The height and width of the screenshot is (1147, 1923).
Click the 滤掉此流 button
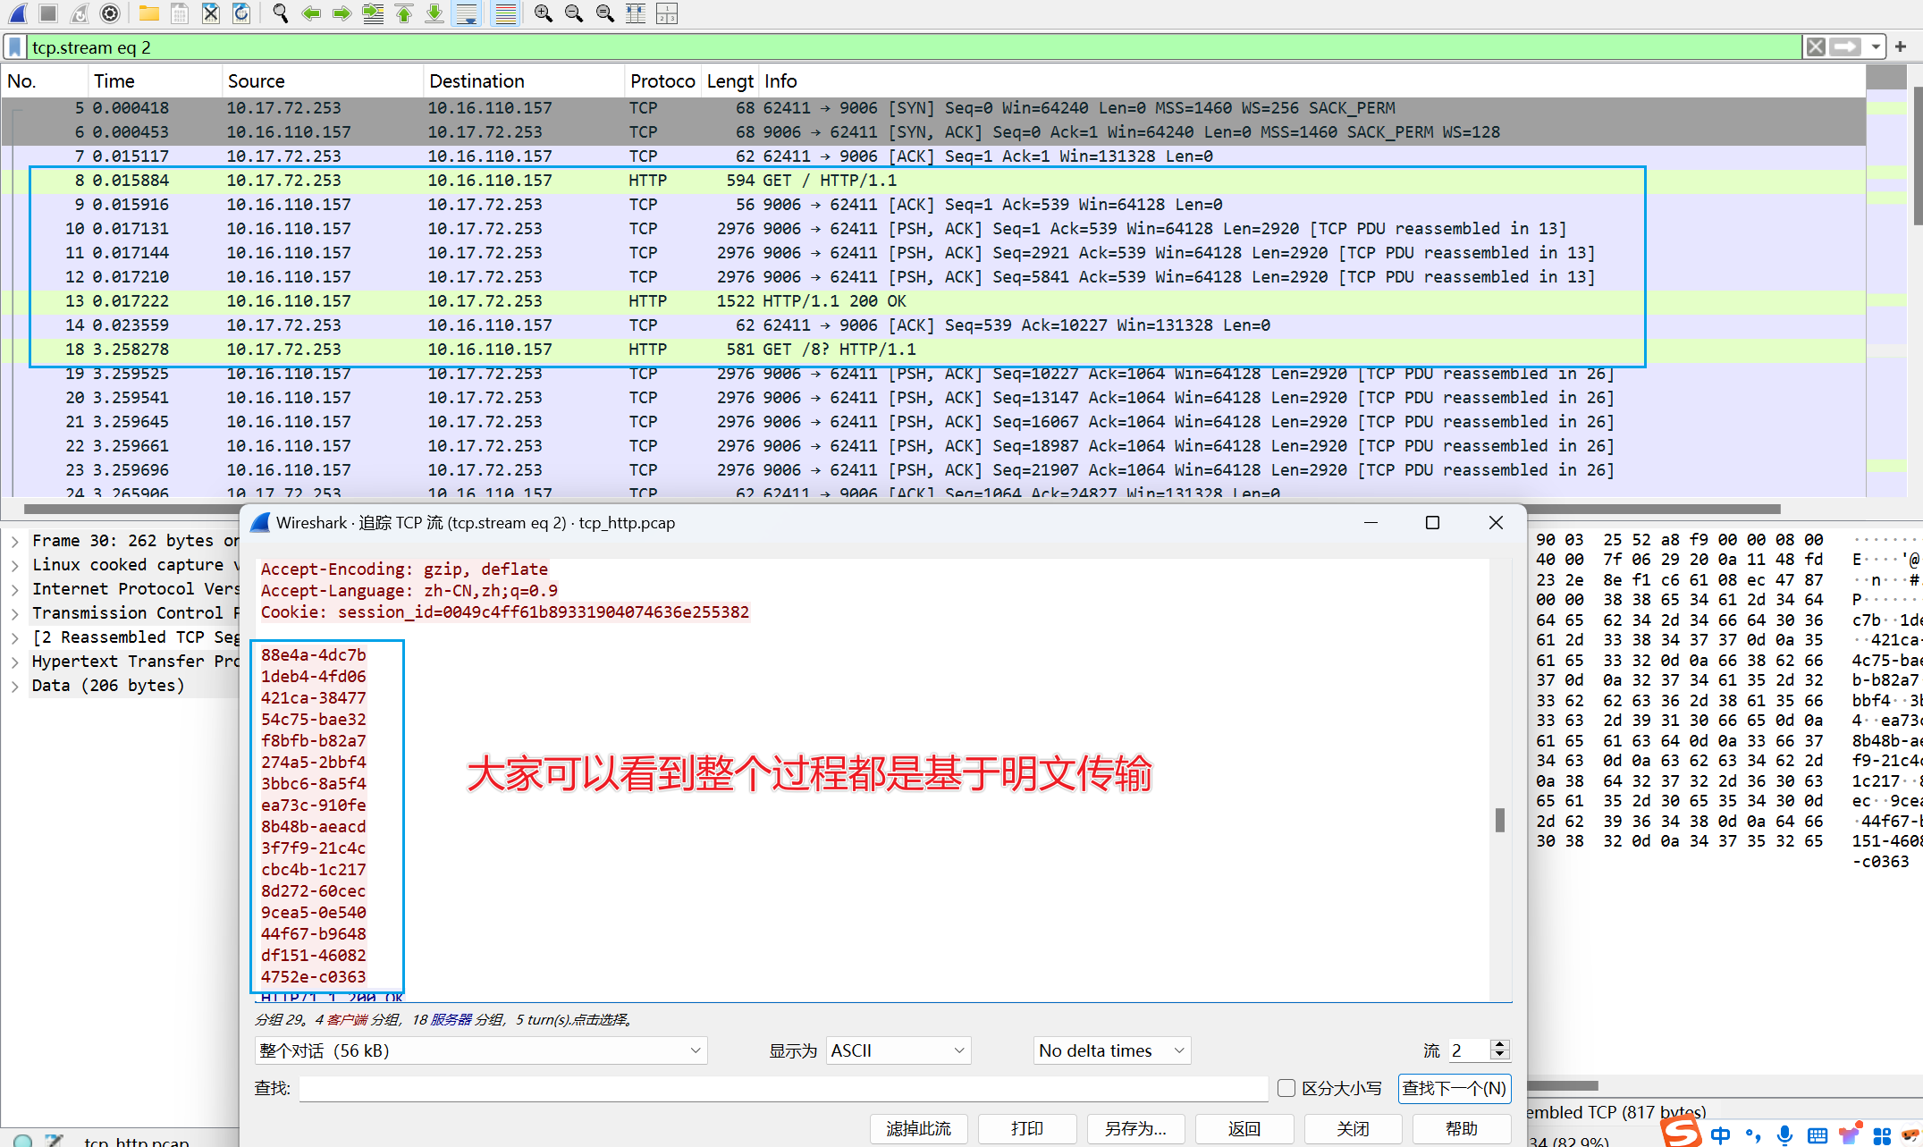click(918, 1128)
